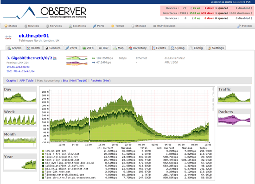This screenshot has height=184, width=255.
Task: Click the 187.25Mbps inbound rate value
Action: (x=104, y=58)
